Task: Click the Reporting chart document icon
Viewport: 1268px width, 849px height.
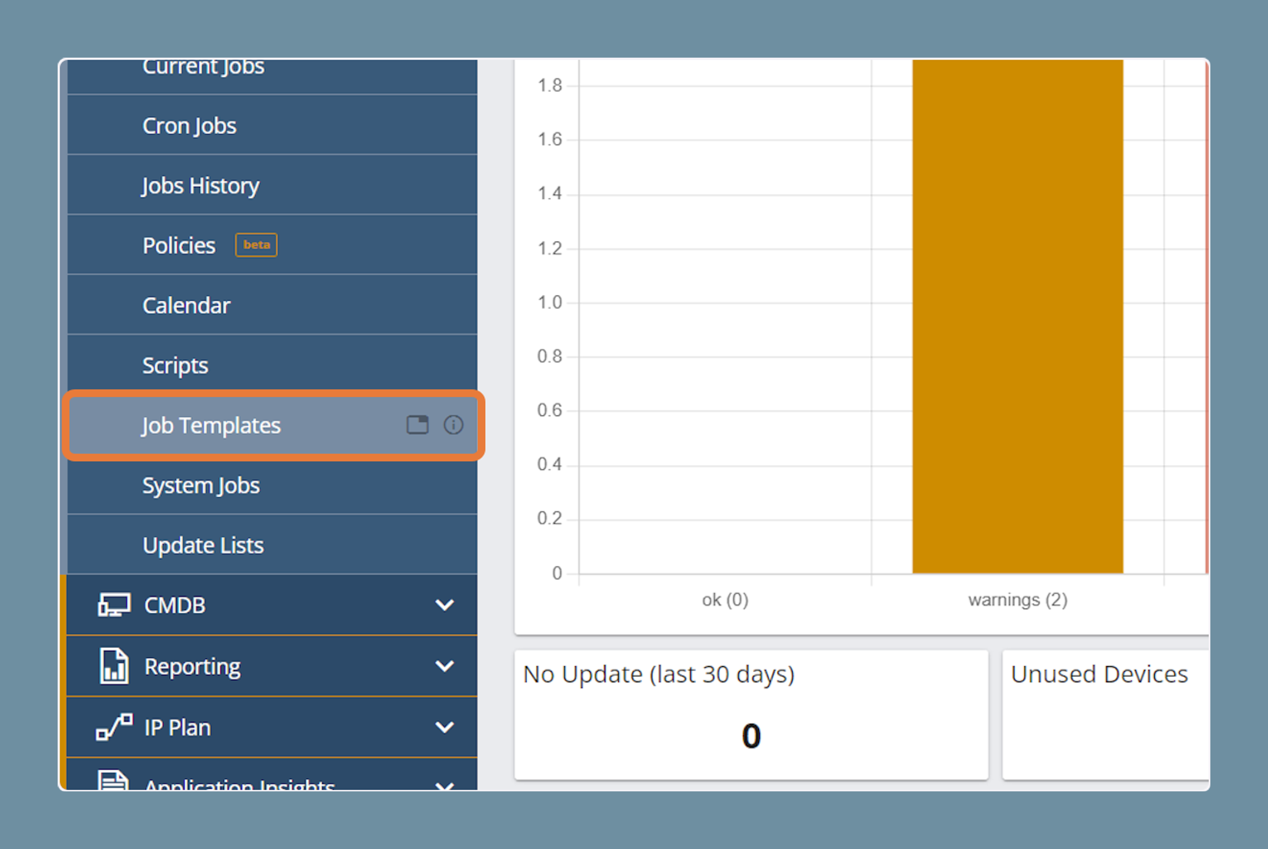Action: point(114,666)
